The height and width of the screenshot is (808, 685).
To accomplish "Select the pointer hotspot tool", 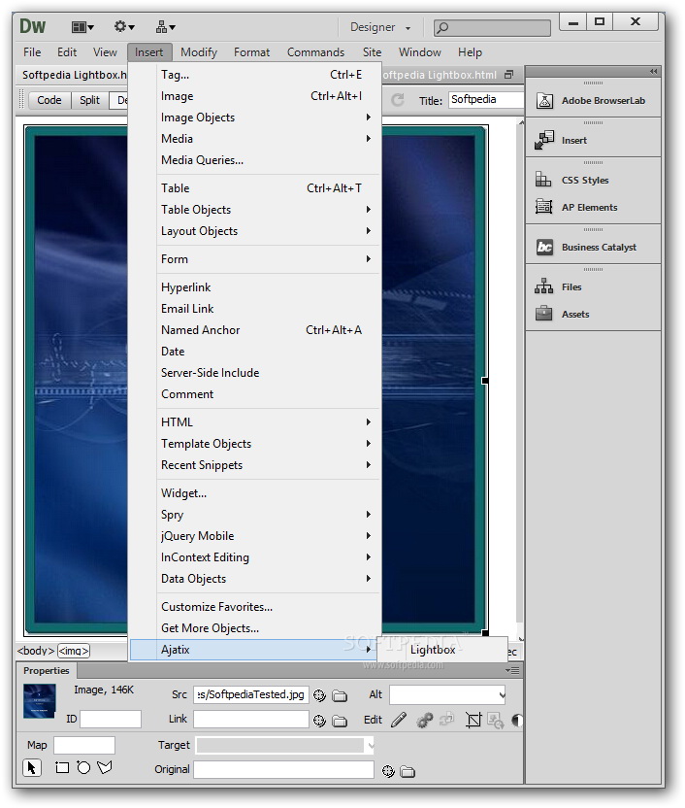I will click(x=32, y=768).
